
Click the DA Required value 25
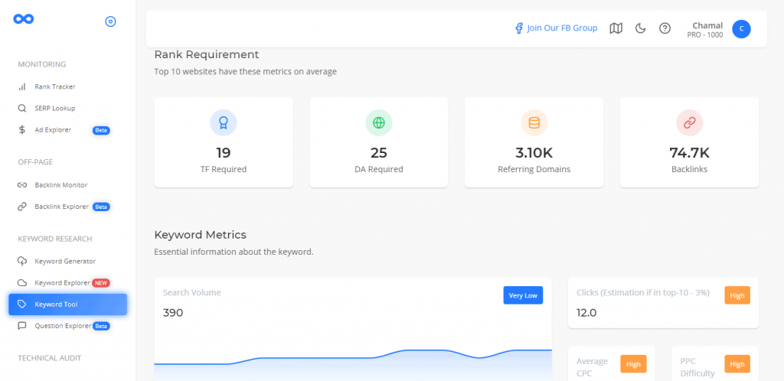[379, 153]
